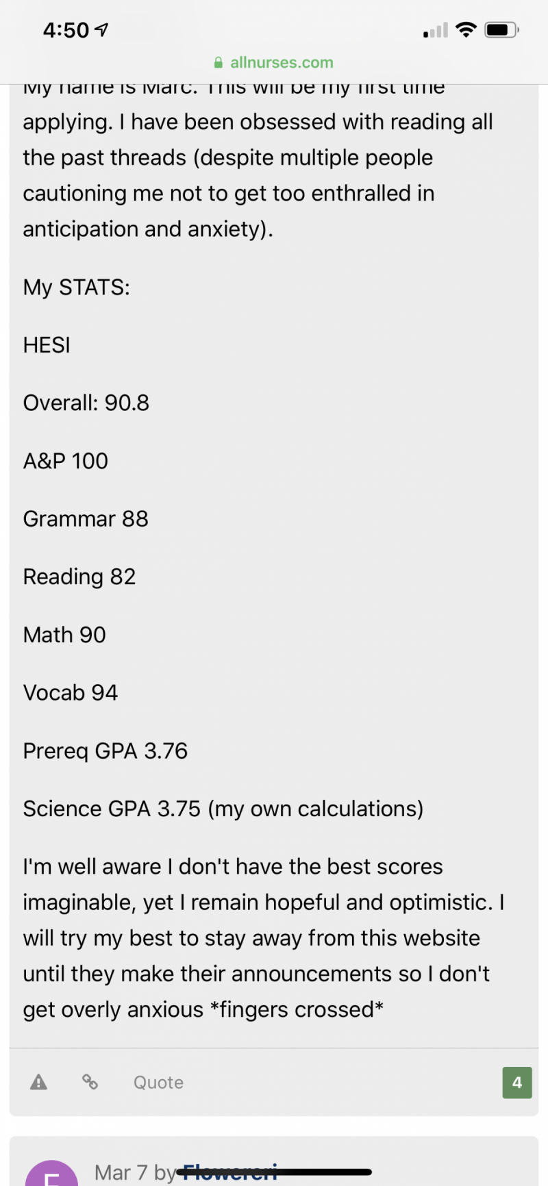Tap the location arrow next to the time

click(x=101, y=29)
